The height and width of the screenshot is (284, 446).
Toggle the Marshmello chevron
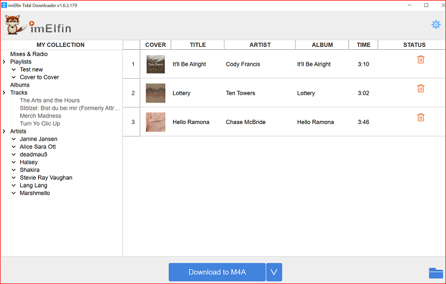point(13,193)
